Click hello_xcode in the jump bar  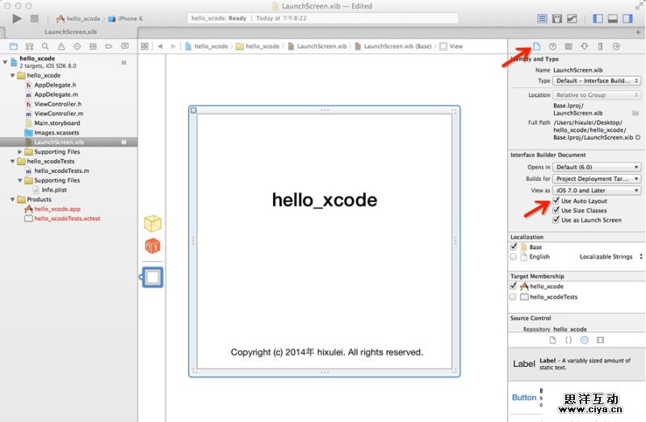point(209,47)
